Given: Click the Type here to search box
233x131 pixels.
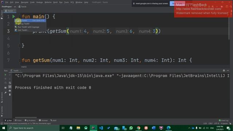Looking at the screenshot, I should (33, 128).
